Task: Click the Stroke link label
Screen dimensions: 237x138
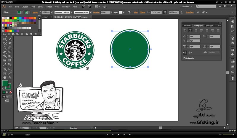Action: click(x=35, y=12)
